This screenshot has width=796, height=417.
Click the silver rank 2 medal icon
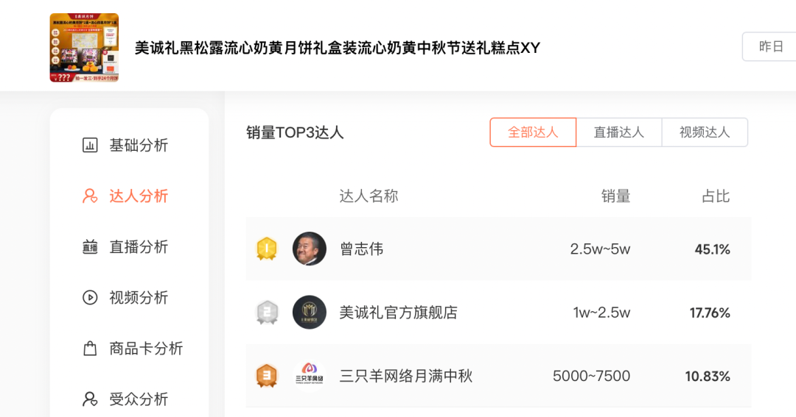(x=266, y=313)
